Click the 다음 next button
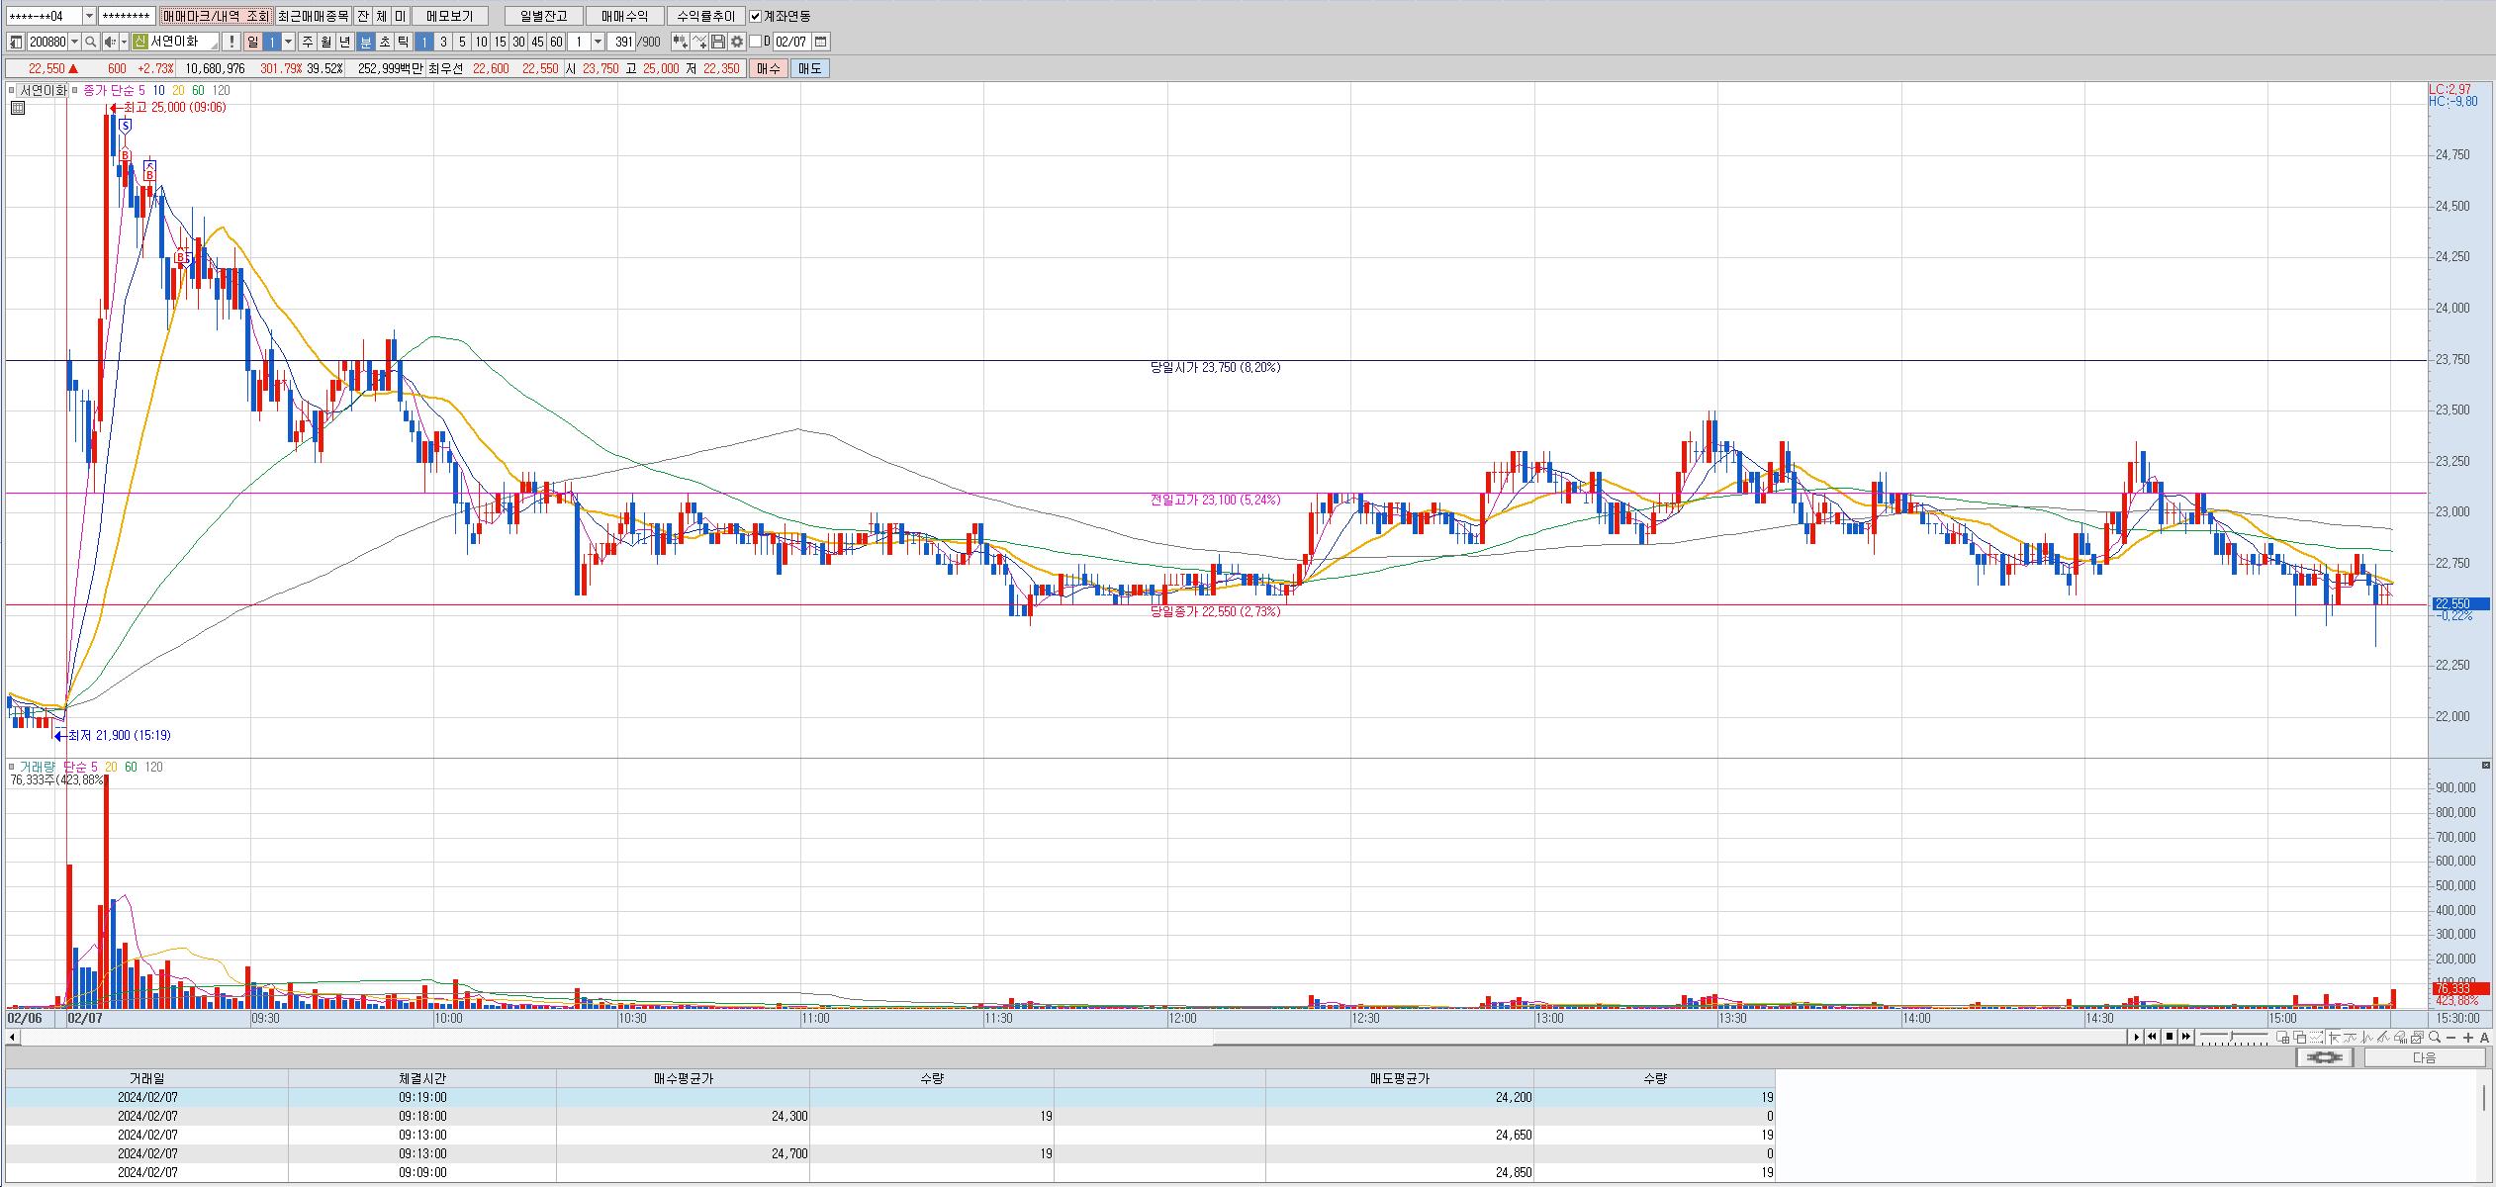Image resolution: width=2496 pixels, height=1187 pixels. (x=2424, y=1057)
